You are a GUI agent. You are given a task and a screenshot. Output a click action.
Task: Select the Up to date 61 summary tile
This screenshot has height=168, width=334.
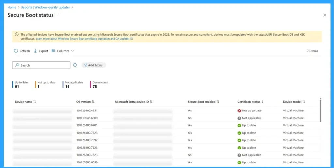click(21, 84)
